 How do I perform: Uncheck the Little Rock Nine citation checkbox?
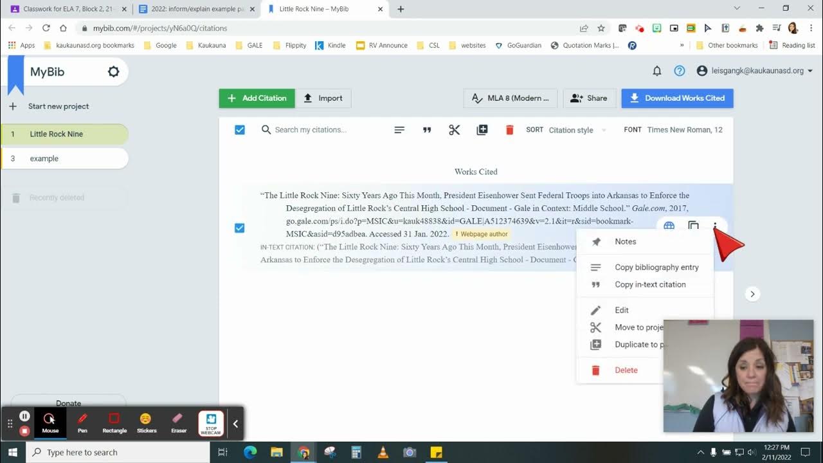[240, 228]
